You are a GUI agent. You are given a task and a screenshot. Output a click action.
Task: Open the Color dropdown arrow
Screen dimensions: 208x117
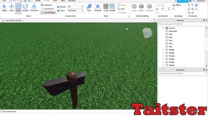click(106, 13)
